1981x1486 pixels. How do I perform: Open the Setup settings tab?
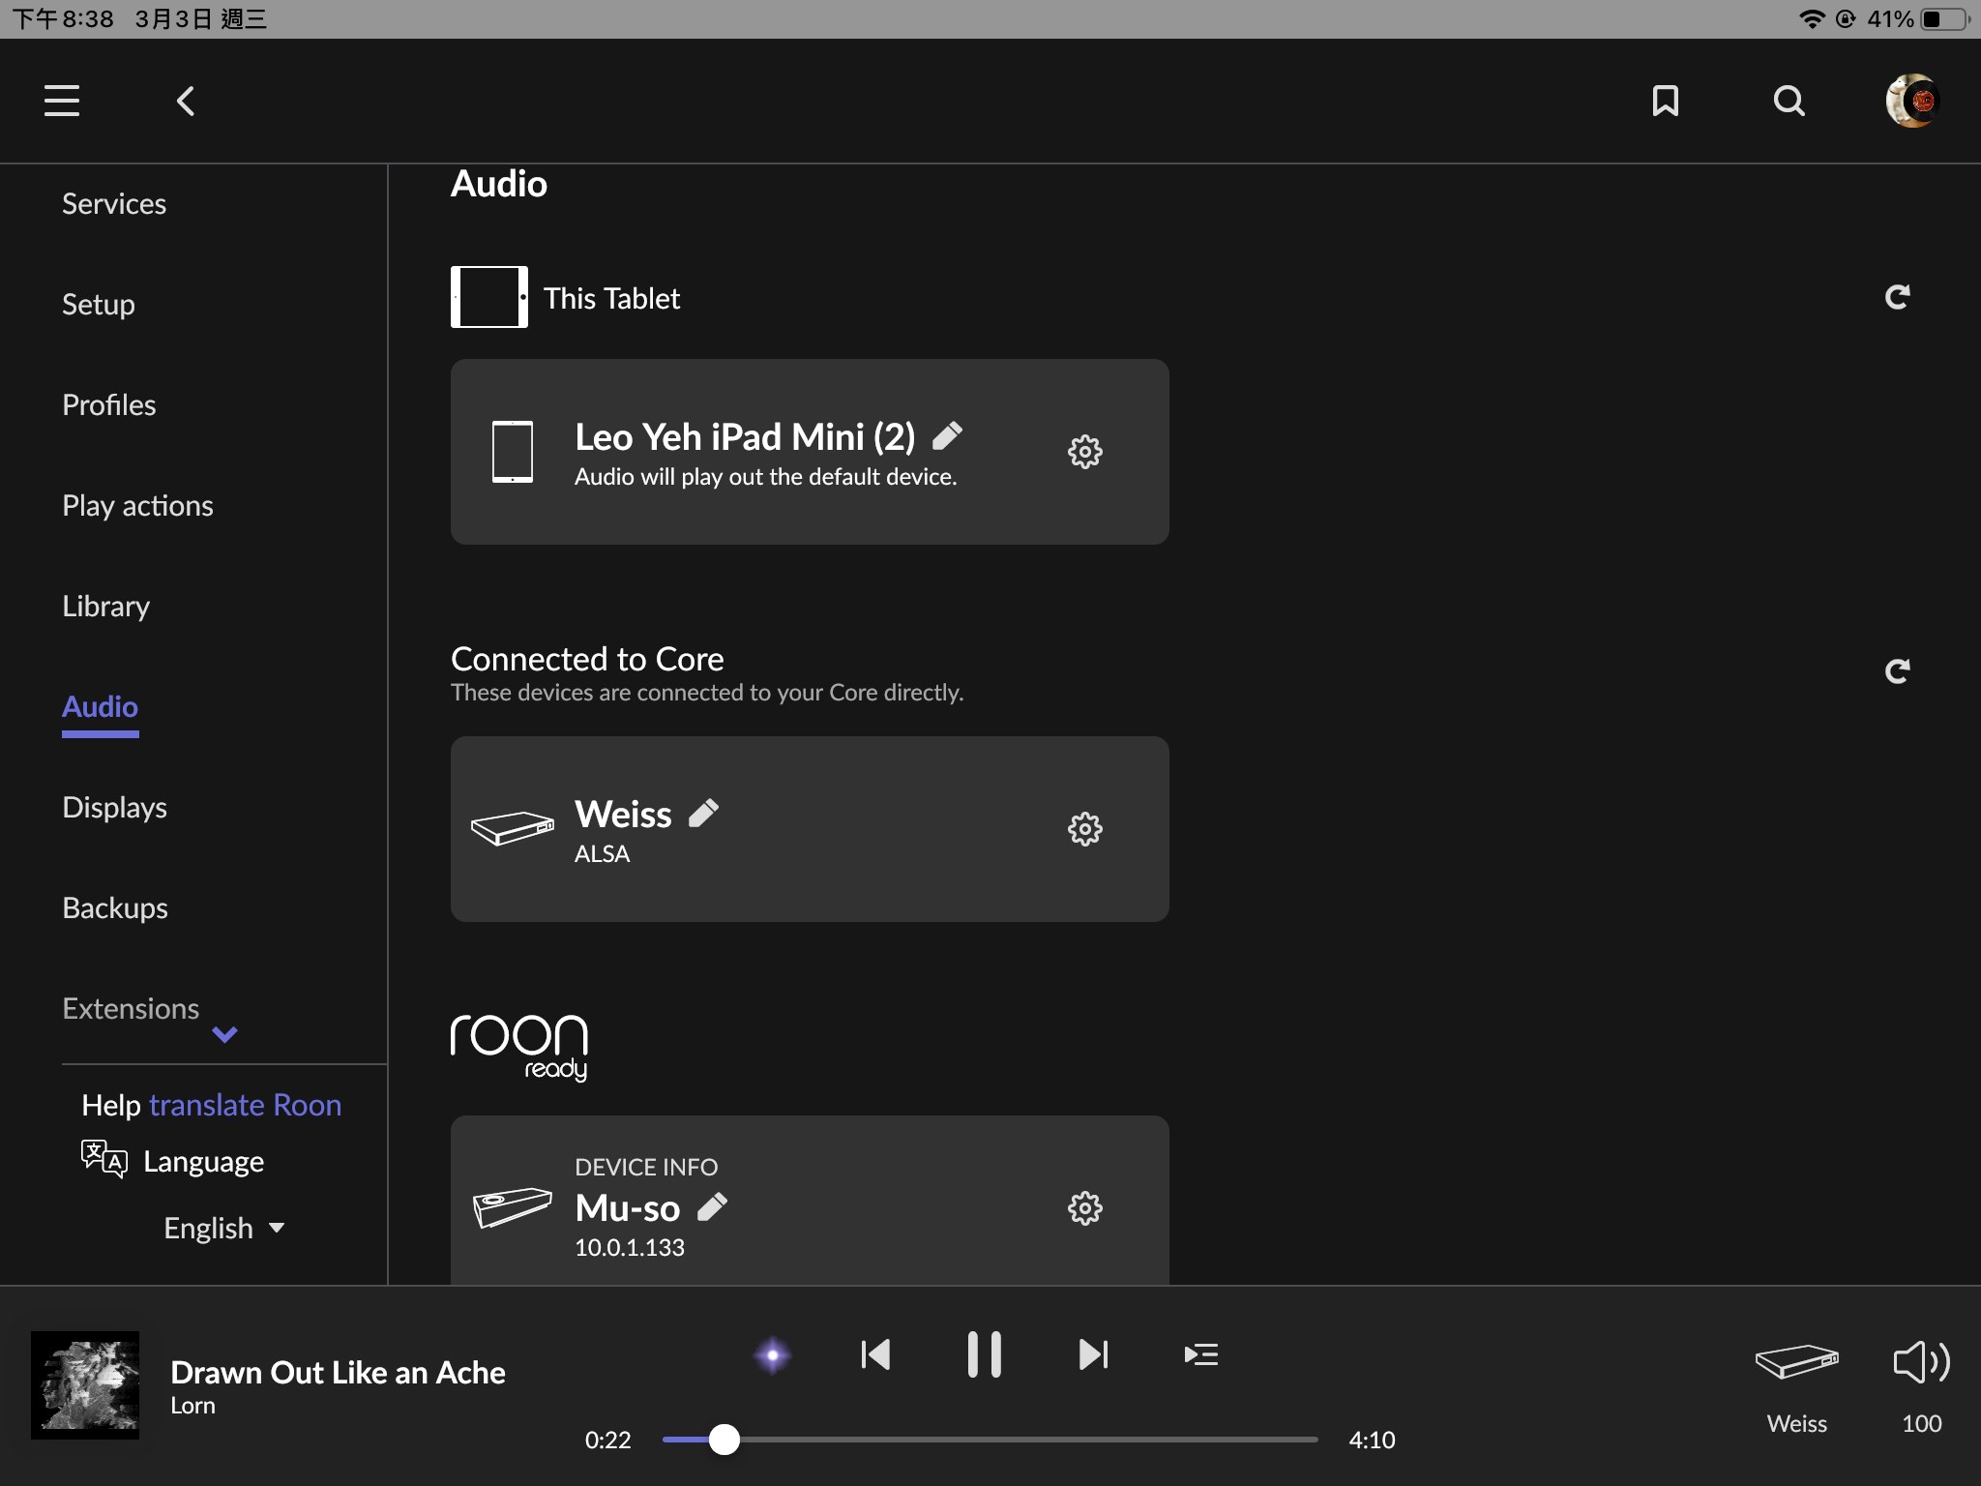pos(99,304)
